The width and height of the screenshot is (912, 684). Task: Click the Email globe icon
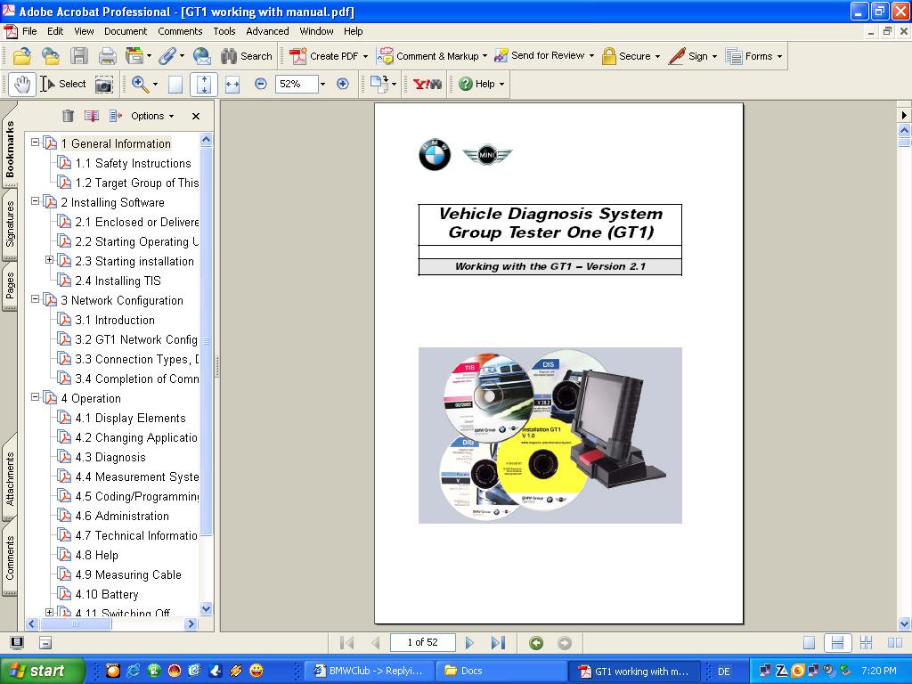[202, 56]
